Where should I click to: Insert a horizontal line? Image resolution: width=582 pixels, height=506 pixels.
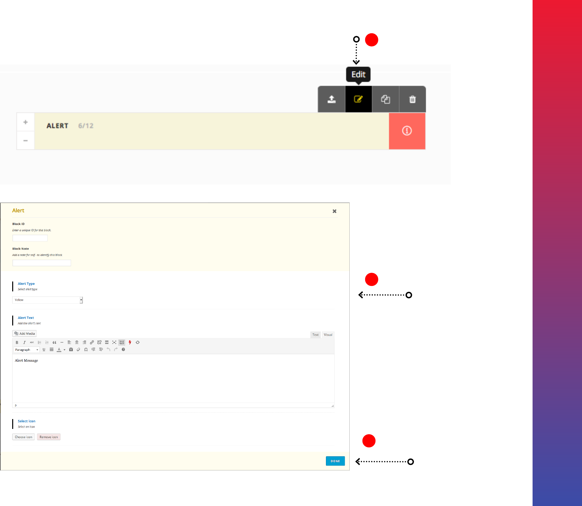click(62, 342)
